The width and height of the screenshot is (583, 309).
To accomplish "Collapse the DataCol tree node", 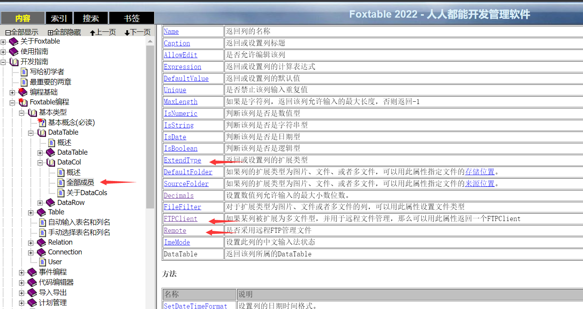I will coord(40,162).
